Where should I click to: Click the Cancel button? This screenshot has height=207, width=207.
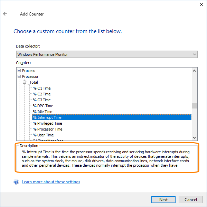coord(191,200)
